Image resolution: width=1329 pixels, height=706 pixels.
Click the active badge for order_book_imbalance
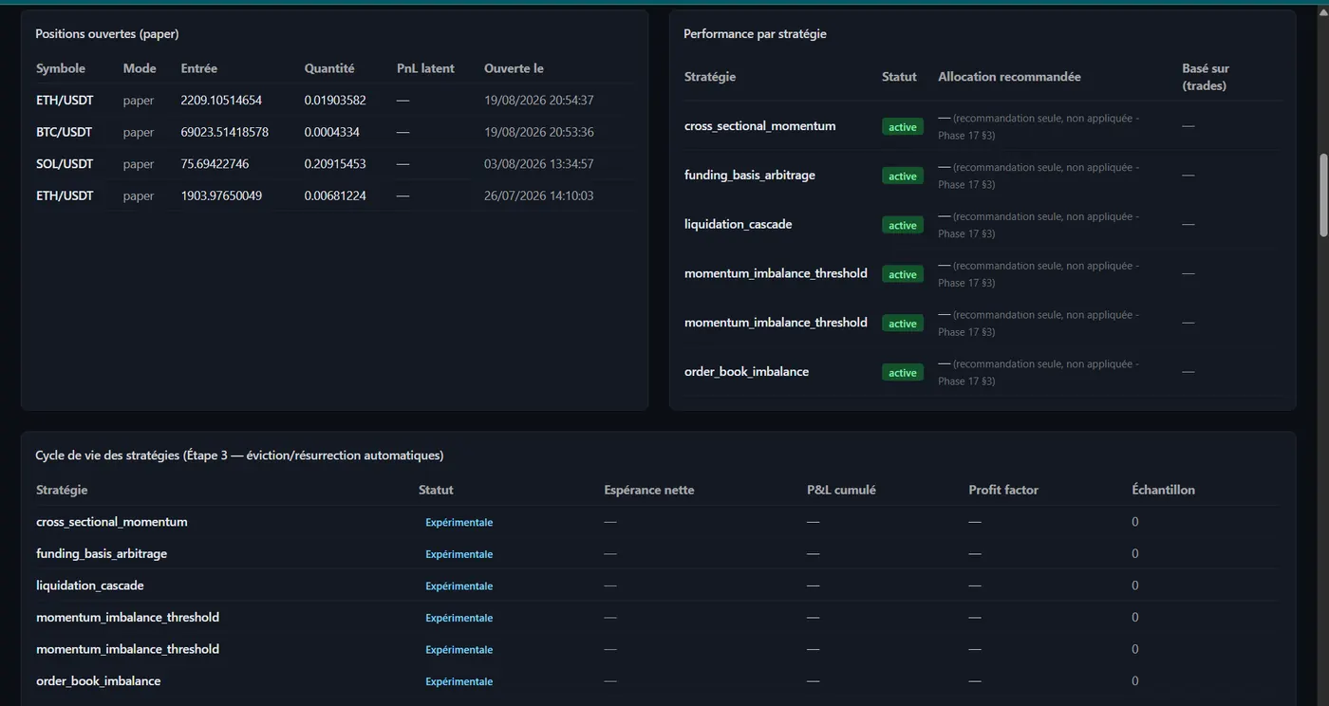(x=903, y=373)
